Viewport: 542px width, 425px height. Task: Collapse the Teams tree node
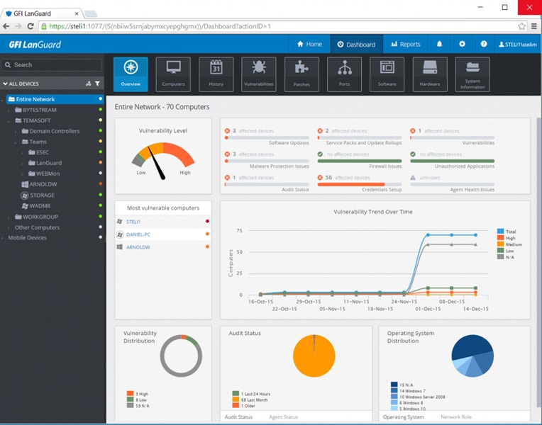[16, 142]
